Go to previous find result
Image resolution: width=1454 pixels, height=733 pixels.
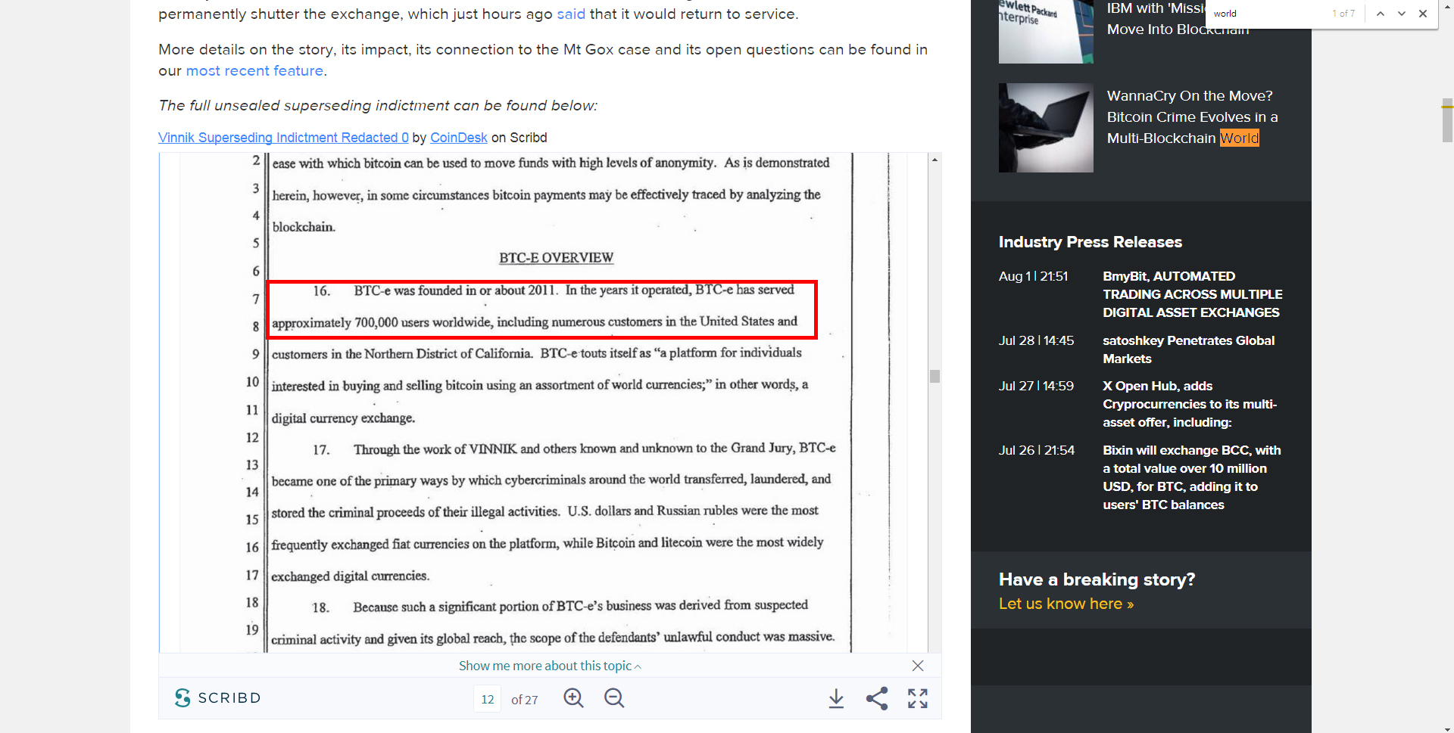[1381, 14]
